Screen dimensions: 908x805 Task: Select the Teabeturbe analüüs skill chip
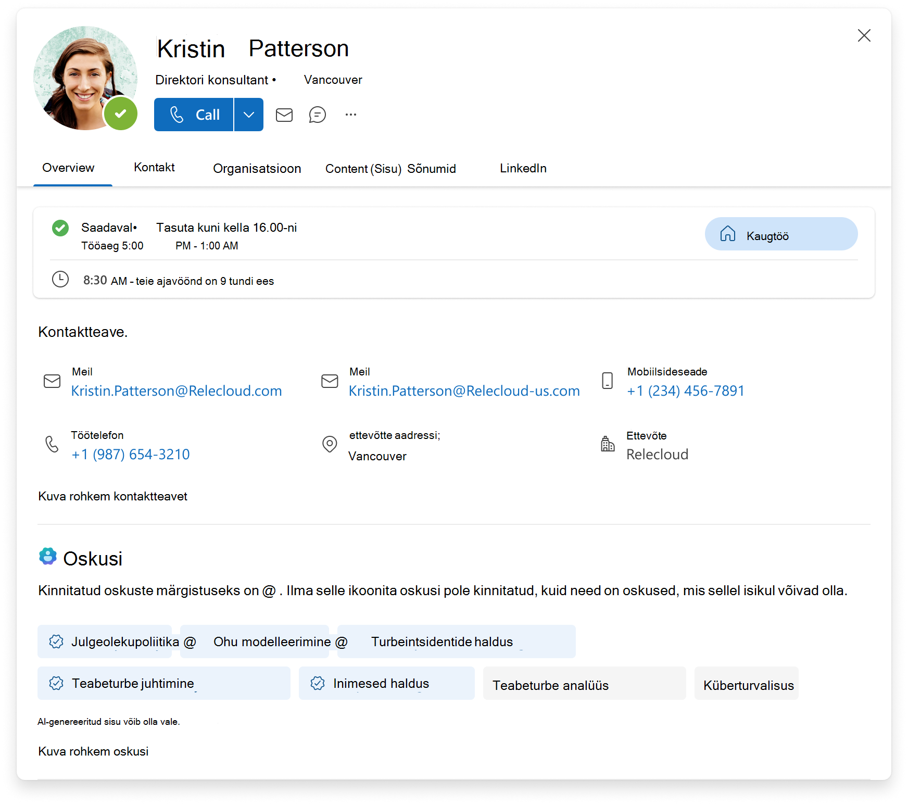(x=585, y=683)
